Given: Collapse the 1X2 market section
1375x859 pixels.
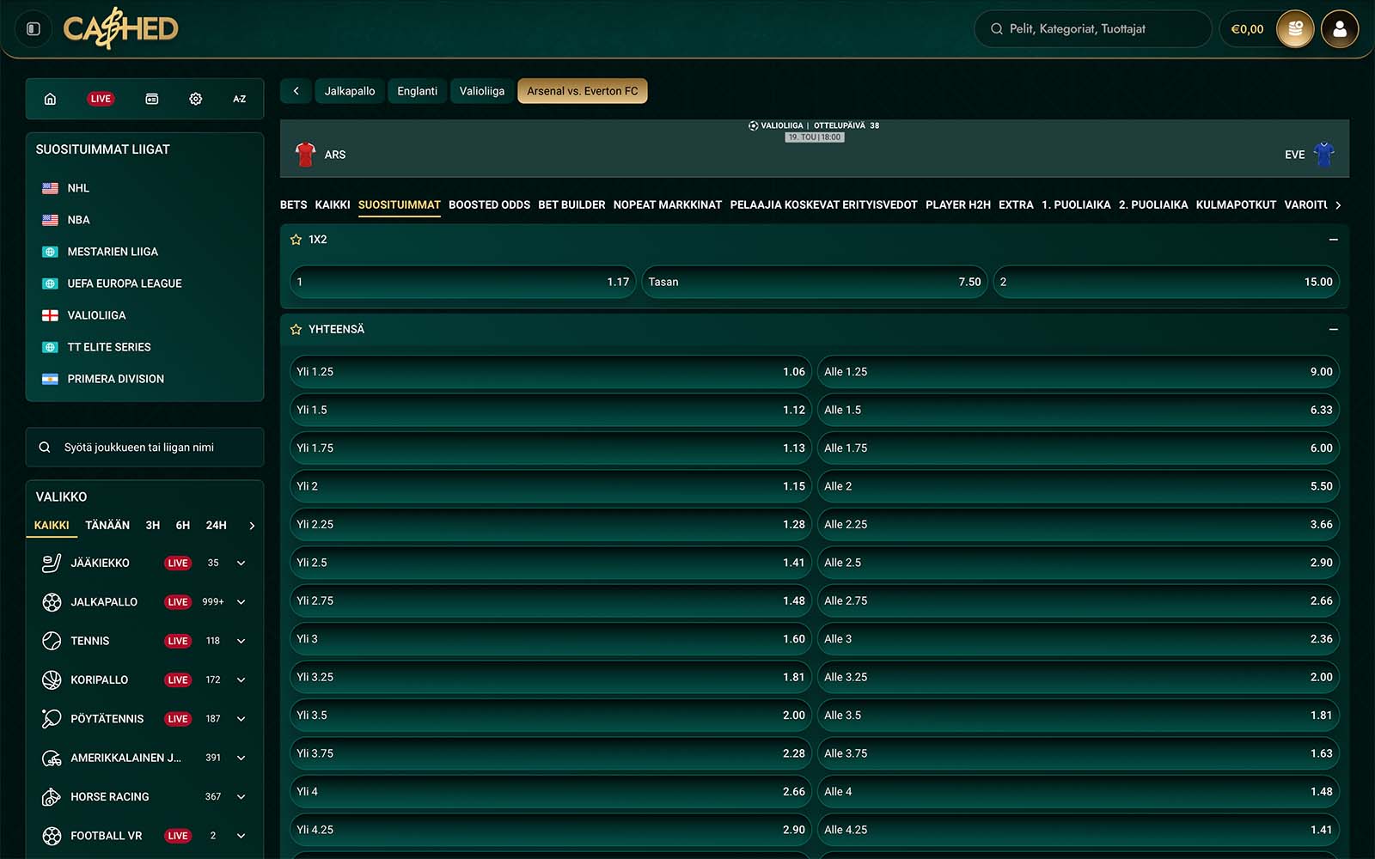Looking at the screenshot, I should 1333,240.
